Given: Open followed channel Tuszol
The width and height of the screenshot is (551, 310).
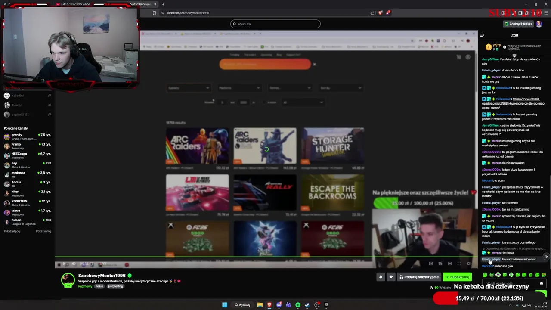Looking at the screenshot, I should point(27,105).
